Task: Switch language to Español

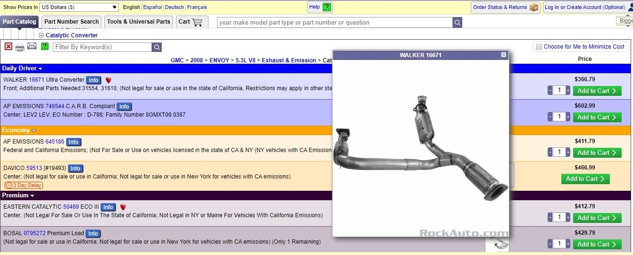Action: 152,7
